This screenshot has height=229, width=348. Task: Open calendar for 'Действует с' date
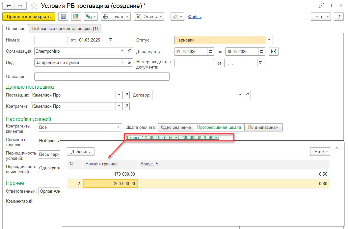[211, 51]
